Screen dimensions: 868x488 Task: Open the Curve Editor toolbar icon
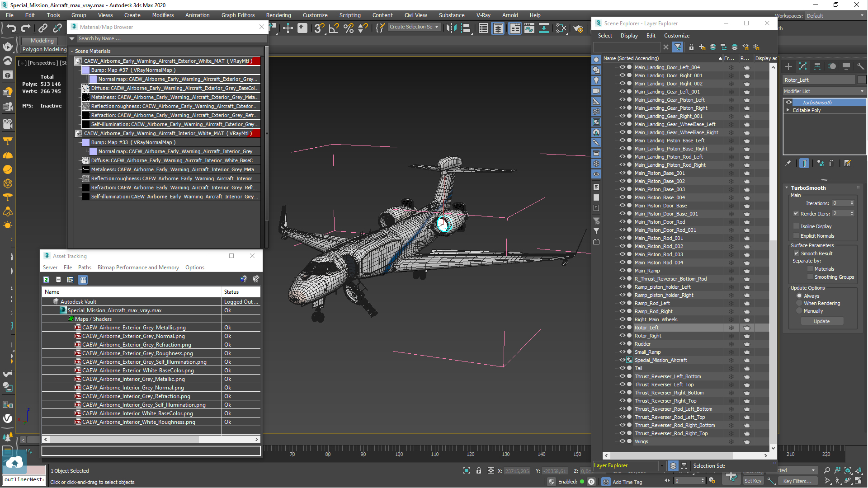click(529, 28)
